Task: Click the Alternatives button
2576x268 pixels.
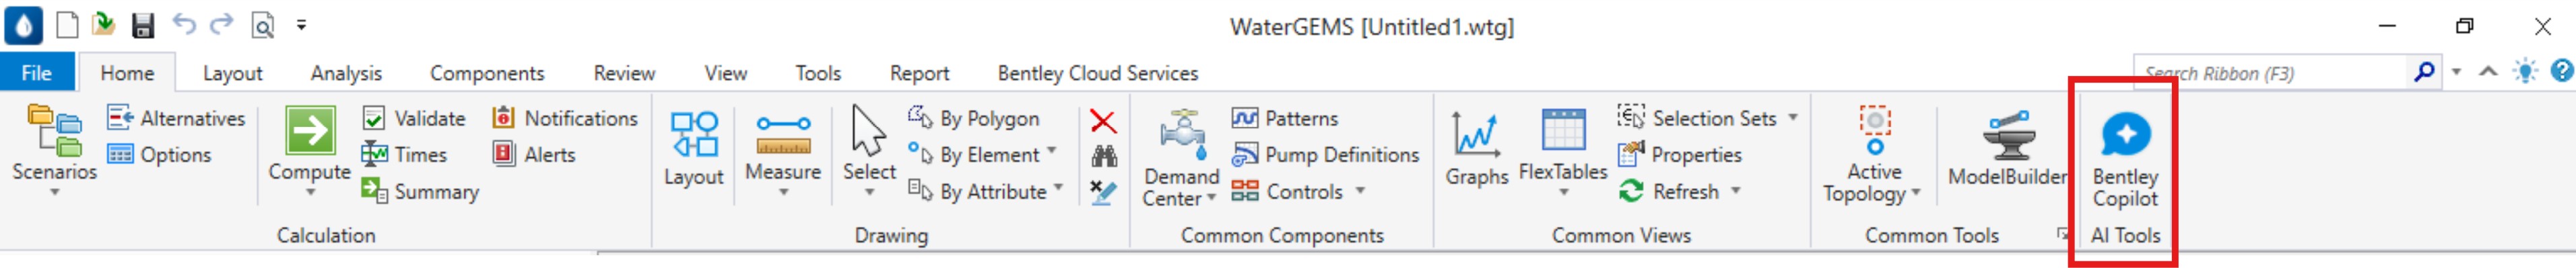Action: (x=176, y=119)
